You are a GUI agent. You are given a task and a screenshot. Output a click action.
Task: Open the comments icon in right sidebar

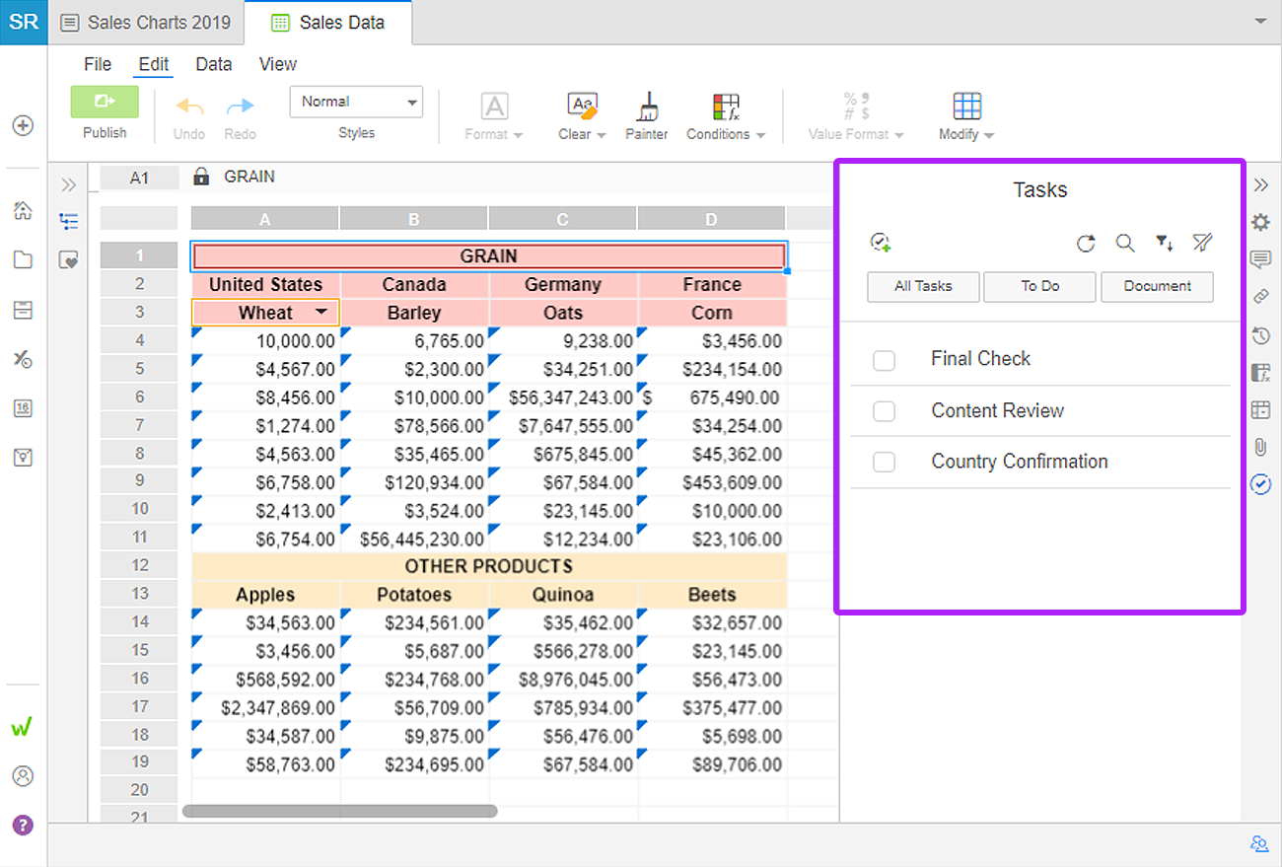click(x=1260, y=259)
